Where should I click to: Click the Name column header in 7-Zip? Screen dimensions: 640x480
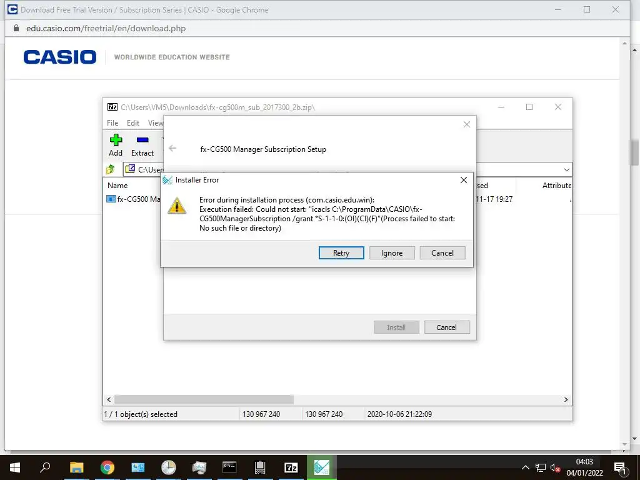(x=117, y=185)
